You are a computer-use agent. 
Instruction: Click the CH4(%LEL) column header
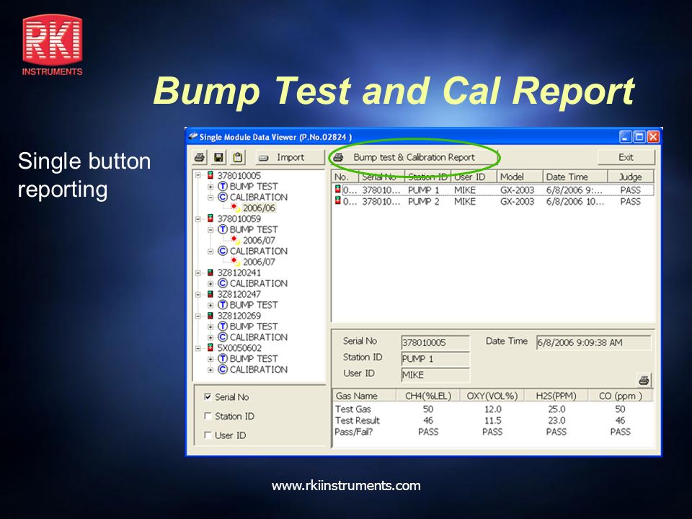(x=428, y=396)
